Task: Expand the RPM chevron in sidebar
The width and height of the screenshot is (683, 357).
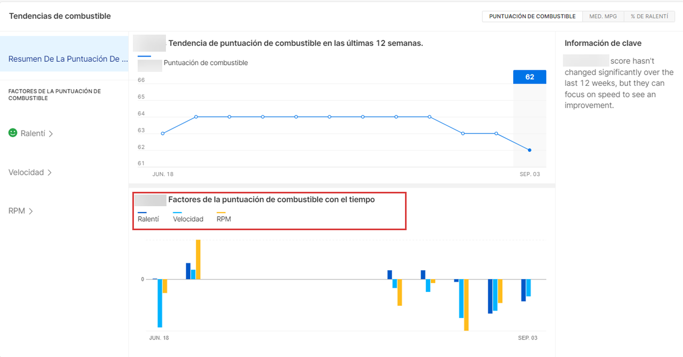Action: (31, 212)
